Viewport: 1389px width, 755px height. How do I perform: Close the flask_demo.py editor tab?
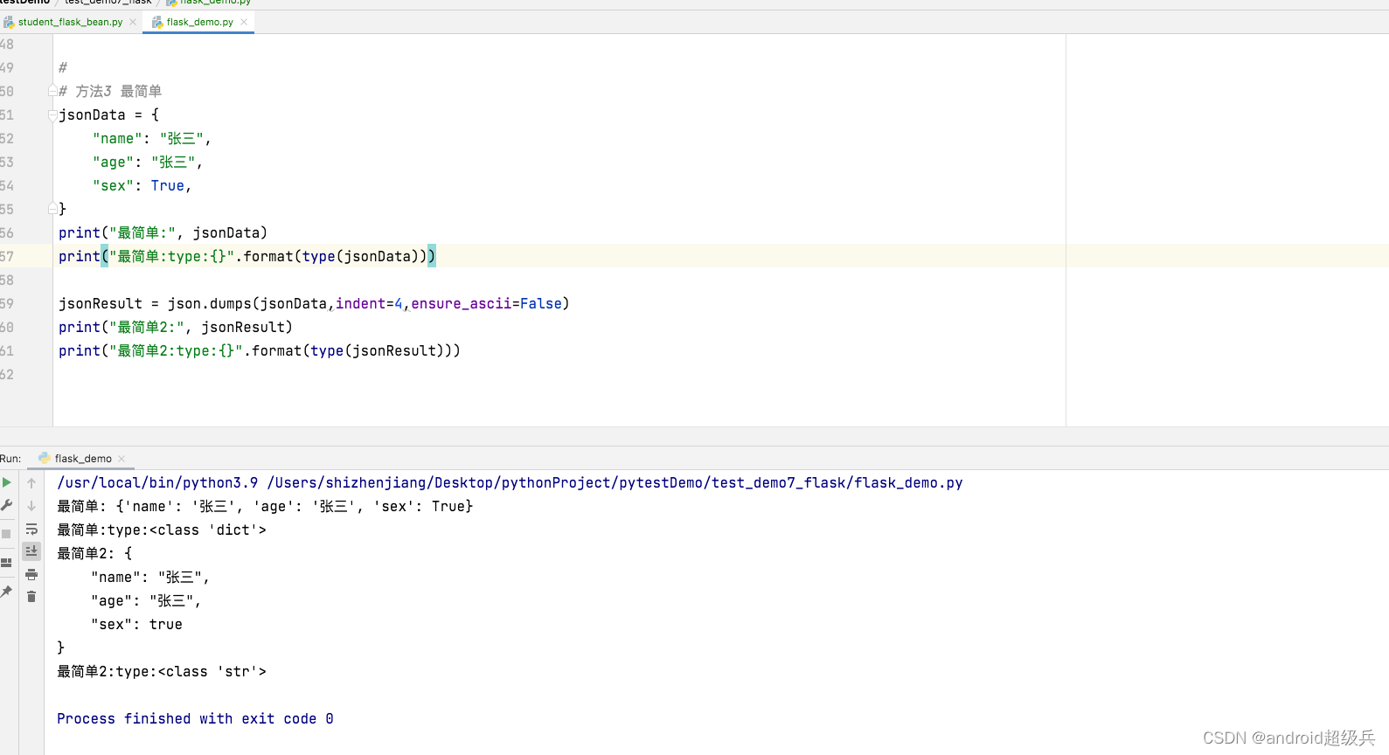point(244,22)
